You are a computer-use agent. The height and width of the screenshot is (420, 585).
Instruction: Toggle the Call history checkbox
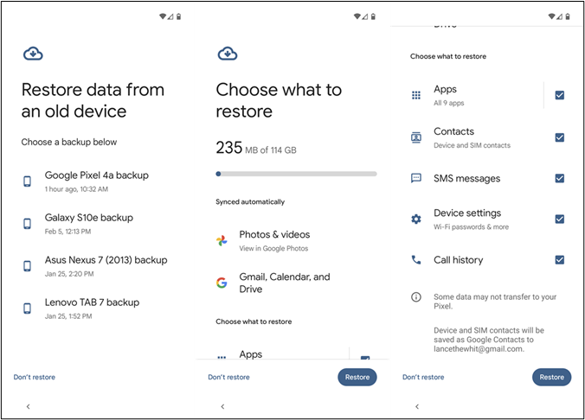coord(560,259)
